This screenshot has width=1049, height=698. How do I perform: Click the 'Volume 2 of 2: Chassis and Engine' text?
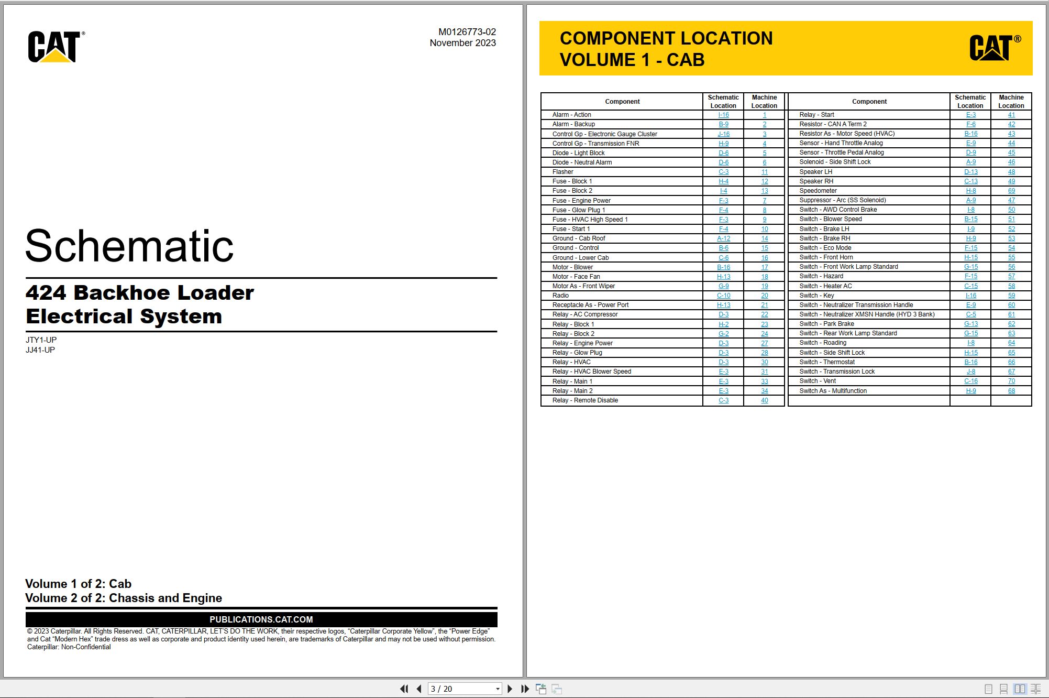pos(124,598)
